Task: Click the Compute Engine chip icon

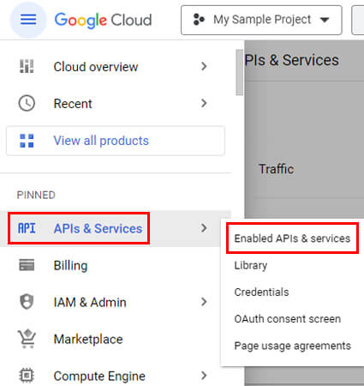Action: click(27, 376)
